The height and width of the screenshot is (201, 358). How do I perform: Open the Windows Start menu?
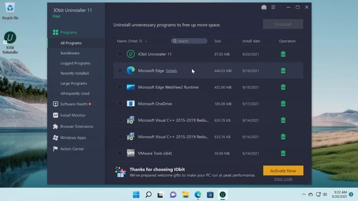136,195
